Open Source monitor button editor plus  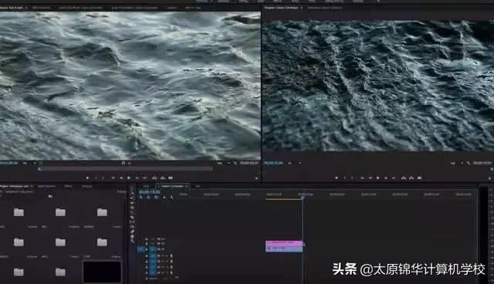tap(256, 178)
